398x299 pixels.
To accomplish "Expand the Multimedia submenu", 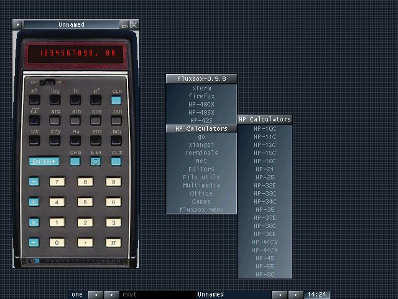I will (201, 186).
